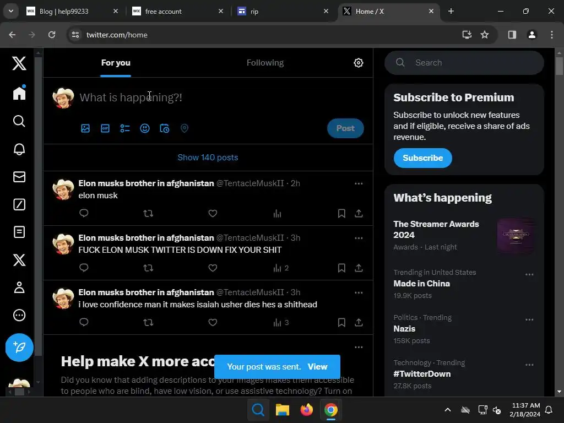Add media image to the post
The height and width of the screenshot is (423, 564).
pyautogui.click(x=85, y=128)
